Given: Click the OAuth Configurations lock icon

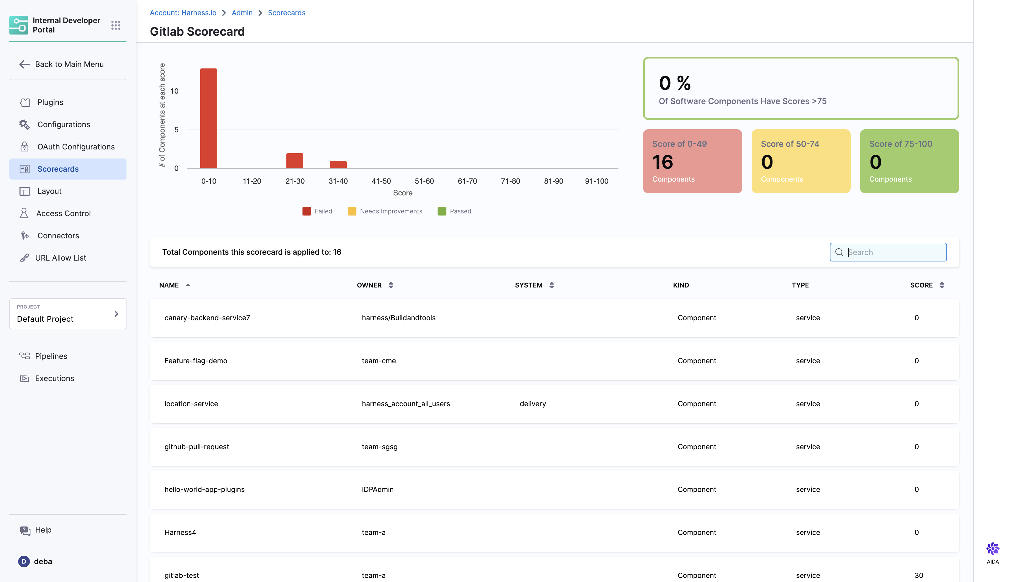Looking at the screenshot, I should click(24, 147).
